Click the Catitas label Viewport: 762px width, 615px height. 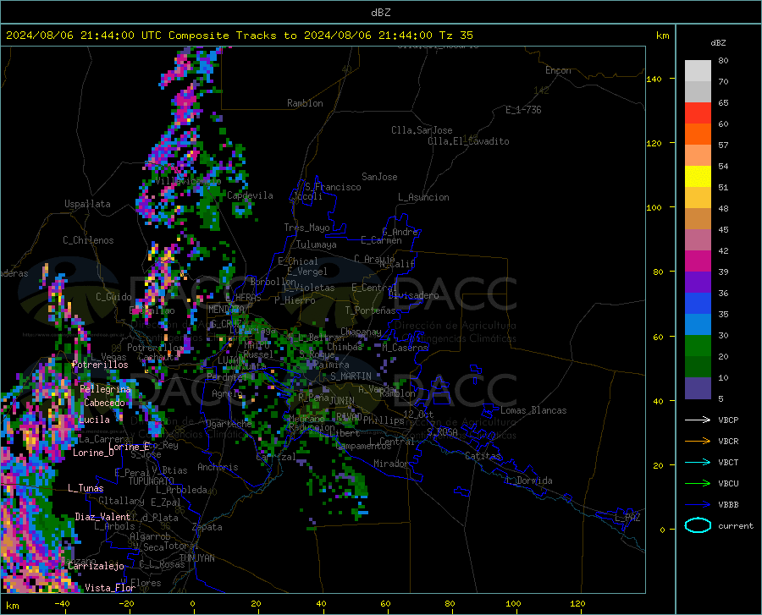483,456
